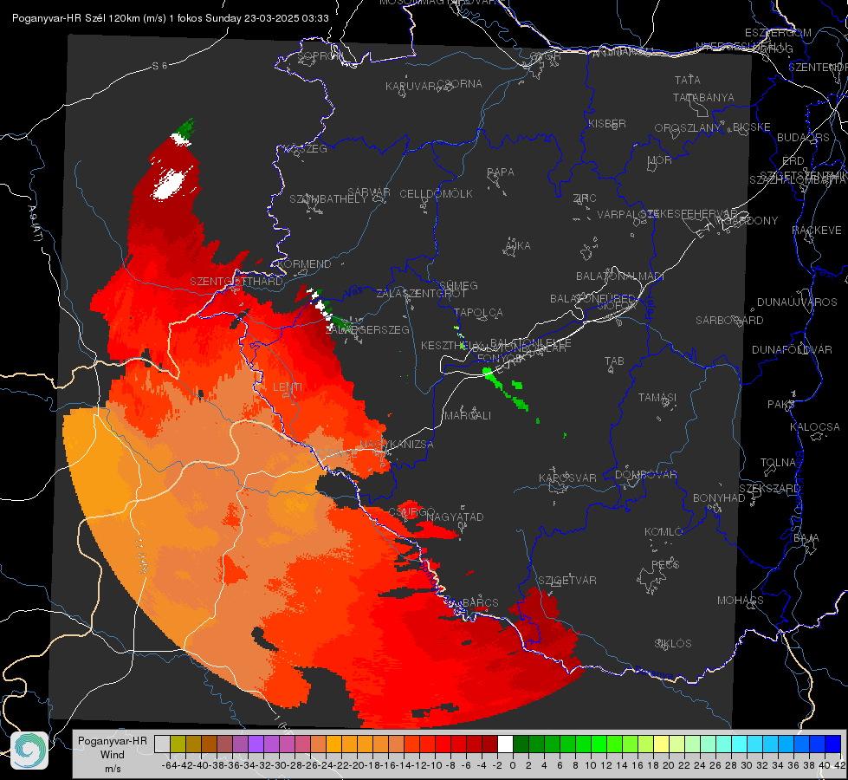Click the legend title 'Poganyvar-HR Wind m/s'
This screenshot has height=780, width=848.
click(113, 755)
